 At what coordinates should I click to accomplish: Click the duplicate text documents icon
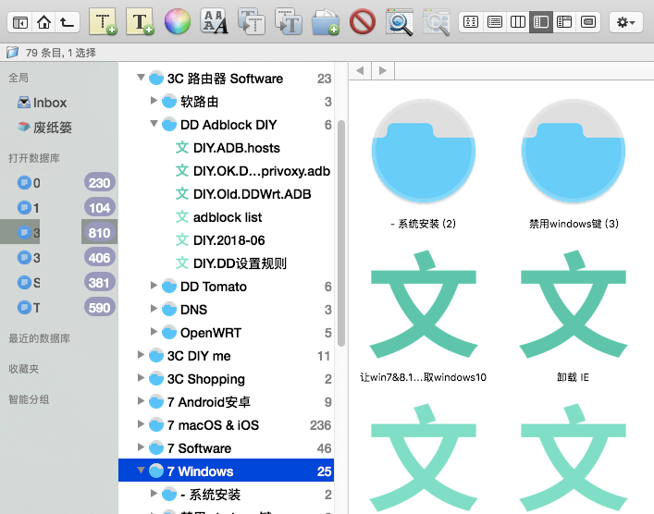(251, 21)
